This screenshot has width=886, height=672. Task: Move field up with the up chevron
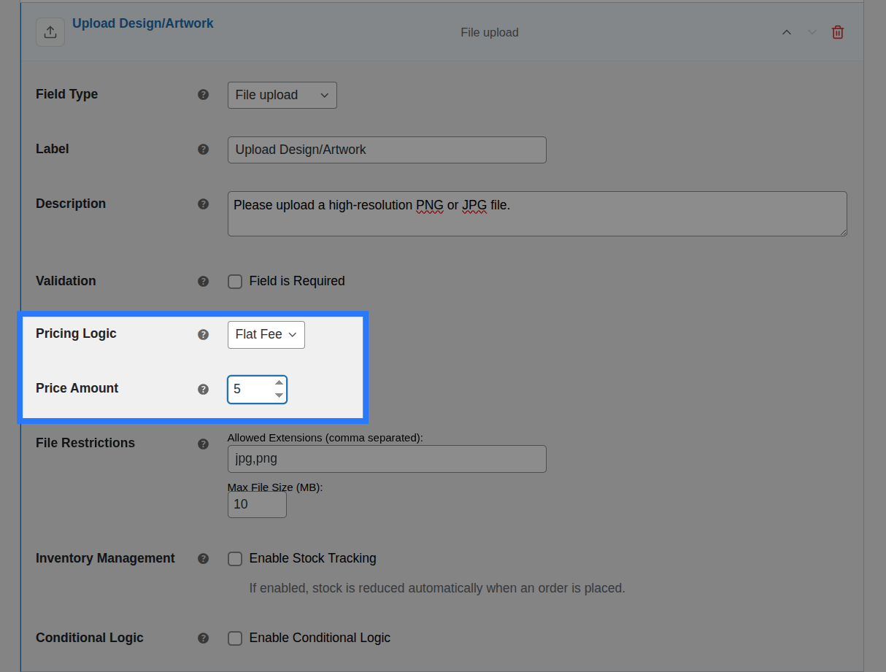pos(787,32)
